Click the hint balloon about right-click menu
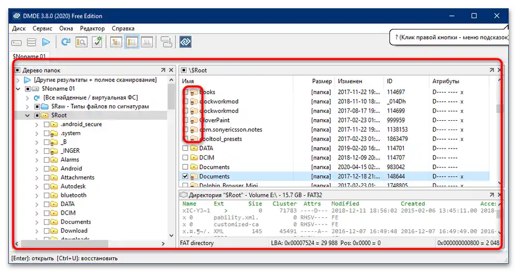 [x=450, y=38]
